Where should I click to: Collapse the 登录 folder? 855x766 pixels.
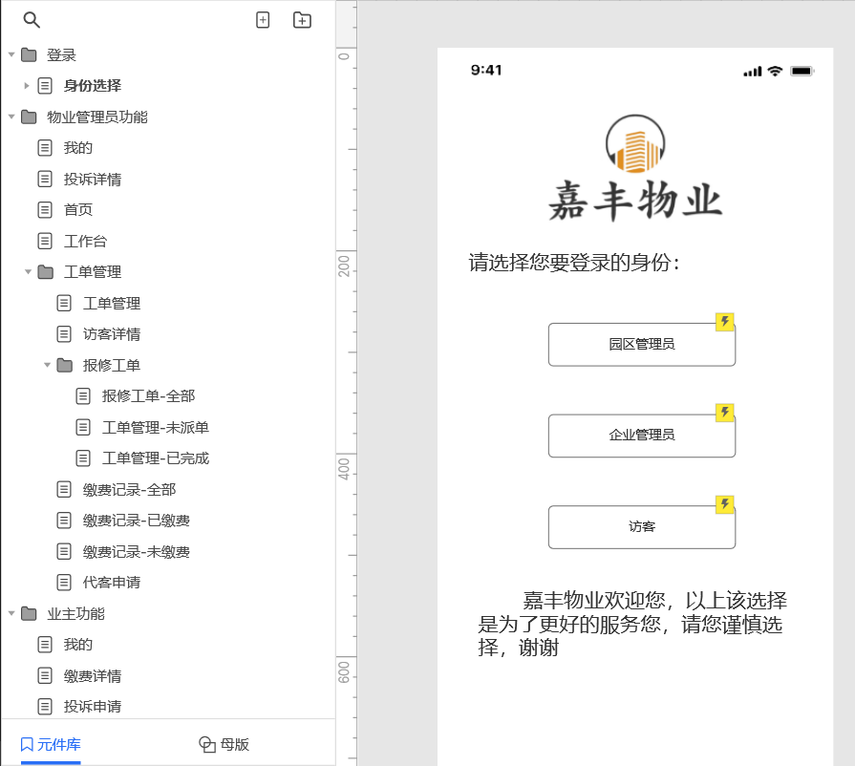coord(11,54)
